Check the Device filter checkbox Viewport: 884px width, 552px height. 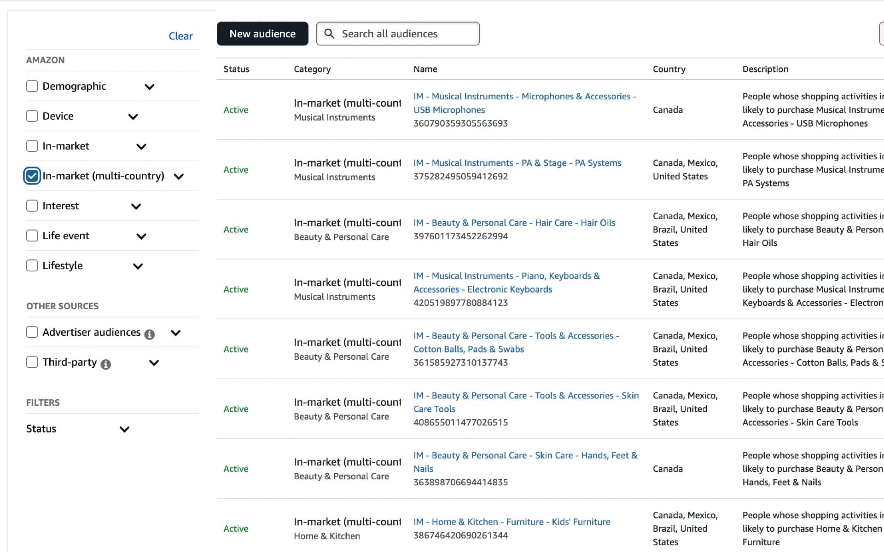click(x=32, y=115)
